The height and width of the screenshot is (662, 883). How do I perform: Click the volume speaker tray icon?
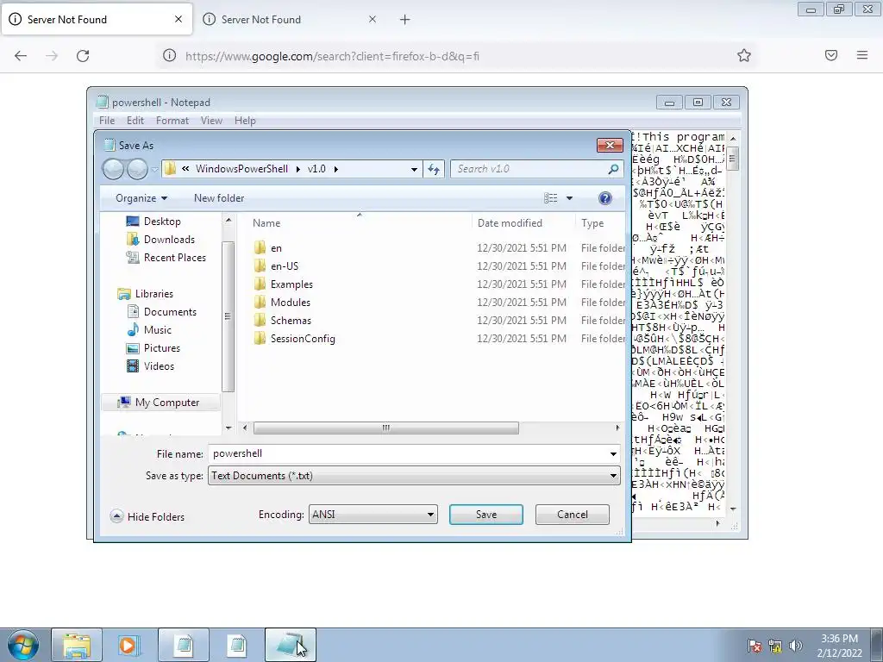coord(796,646)
